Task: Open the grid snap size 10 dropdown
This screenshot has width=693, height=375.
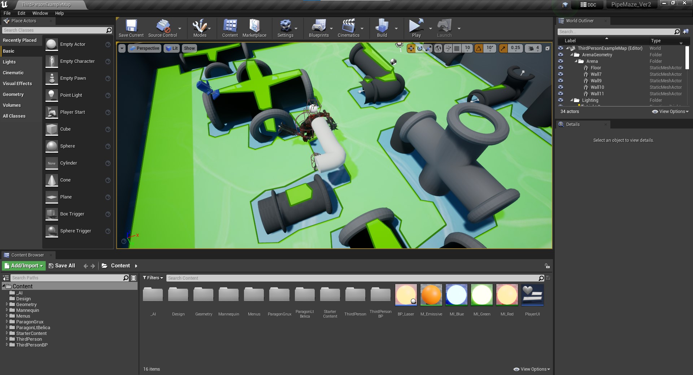Action: click(x=467, y=48)
